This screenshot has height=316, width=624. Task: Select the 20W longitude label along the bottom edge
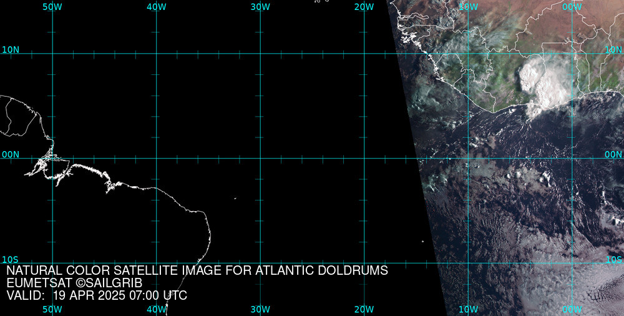364,309
